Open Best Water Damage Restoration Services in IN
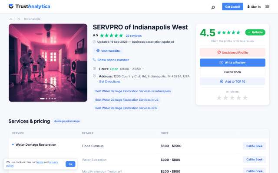The image size is (278, 173). tap(126, 108)
